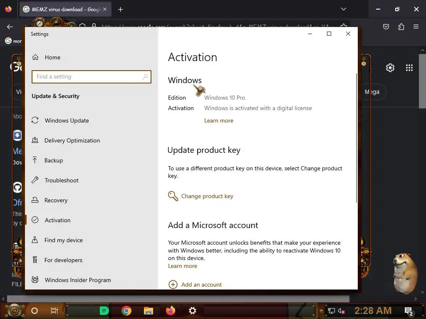Open Firefox list all tabs dropdown
This screenshot has height=319, width=426.
[343, 9]
